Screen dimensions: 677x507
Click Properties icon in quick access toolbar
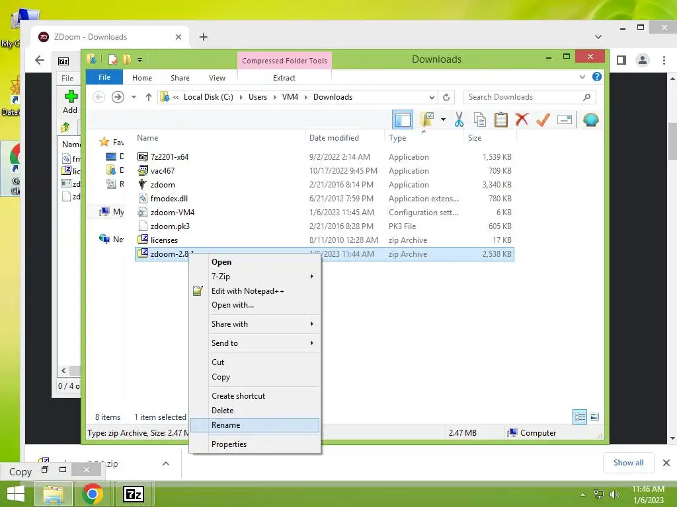(x=112, y=59)
